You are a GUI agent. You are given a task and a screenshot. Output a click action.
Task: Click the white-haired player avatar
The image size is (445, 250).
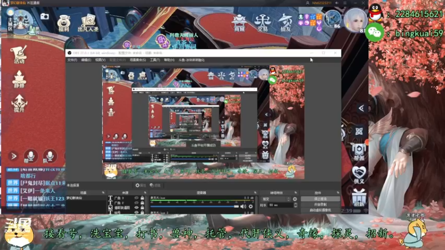pyautogui.click(x=355, y=21)
